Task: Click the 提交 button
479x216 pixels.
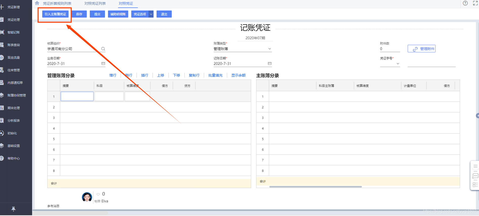Action: click(x=97, y=14)
